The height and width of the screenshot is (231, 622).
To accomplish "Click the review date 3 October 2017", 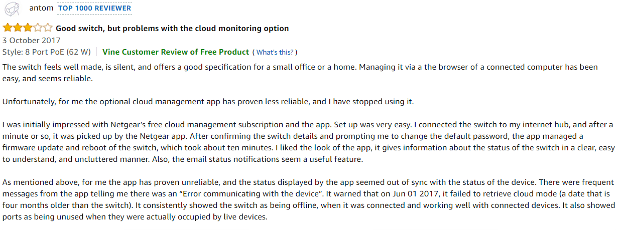I will pos(31,40).
